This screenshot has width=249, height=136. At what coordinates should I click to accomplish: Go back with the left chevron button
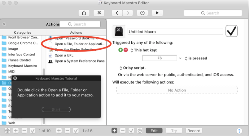click(117, 13)
